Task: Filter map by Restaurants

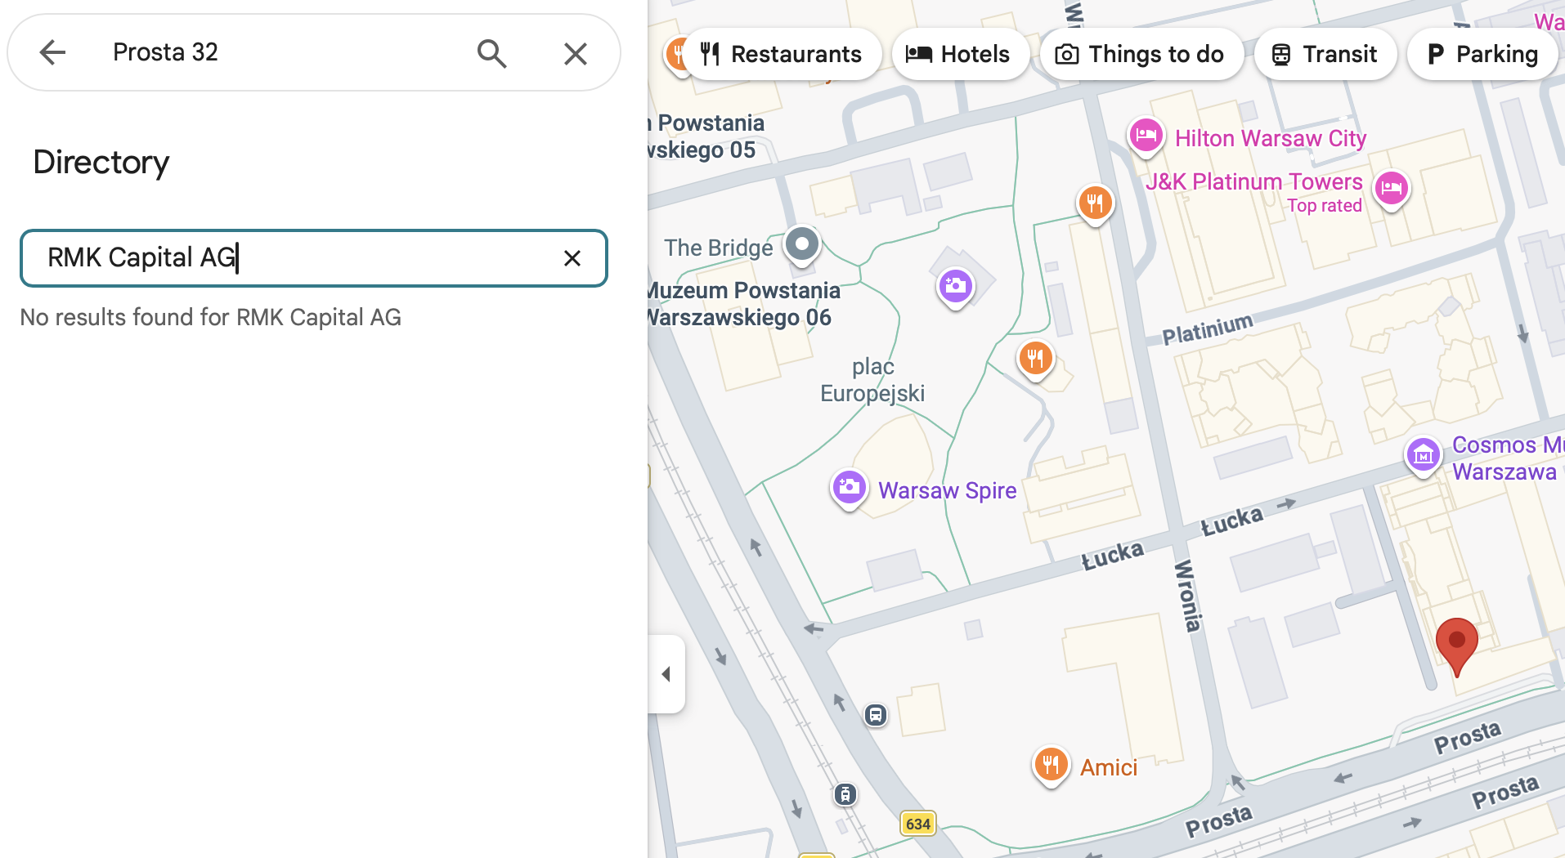Action: pyautogui.click(x=782, y=54)
